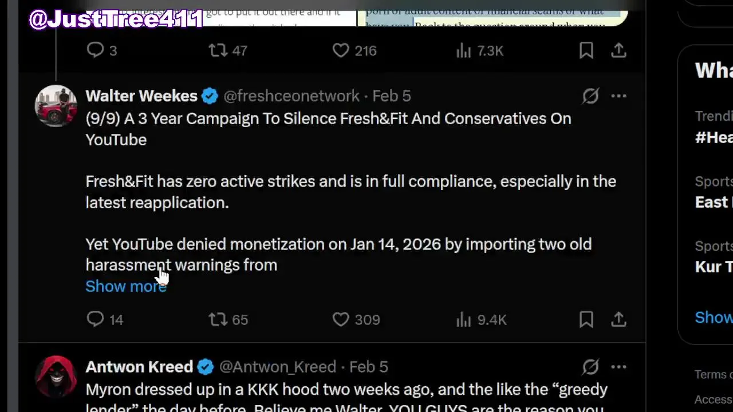733x412 pixels.
Task: Expand post text with Show more
Action: tap(125, 286)
